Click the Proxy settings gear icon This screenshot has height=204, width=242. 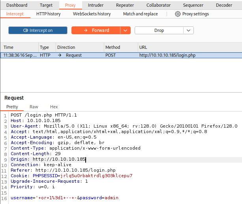click(178, 14)
